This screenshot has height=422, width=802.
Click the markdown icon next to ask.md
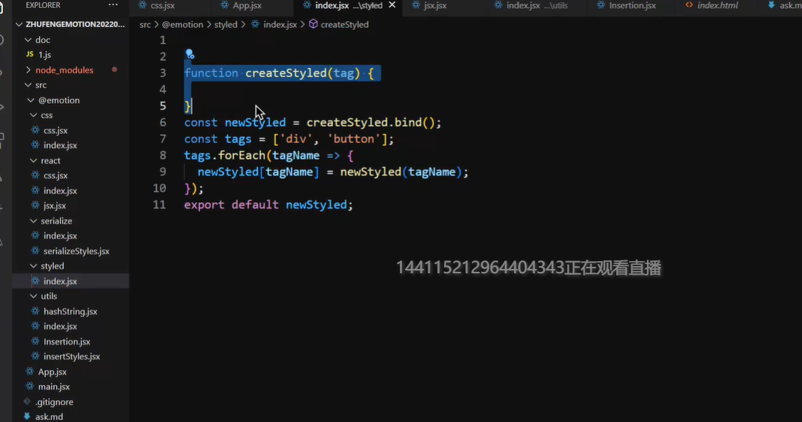(x=27, y=416)
